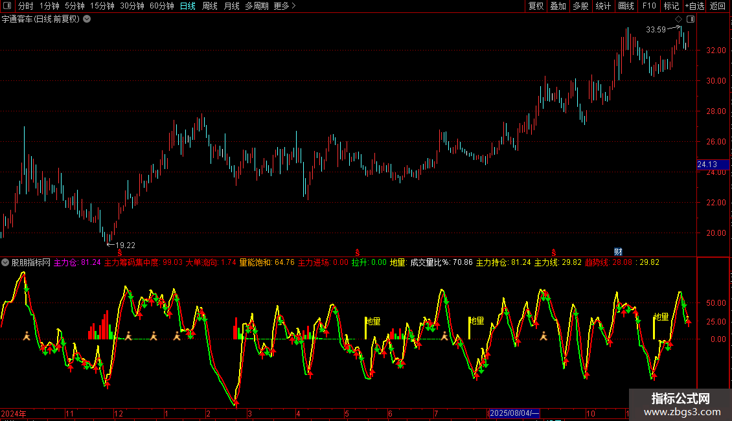Click the 2025/08/04 date marker on timeline
This screenshot has width=732, height=421.
(514, 413)
